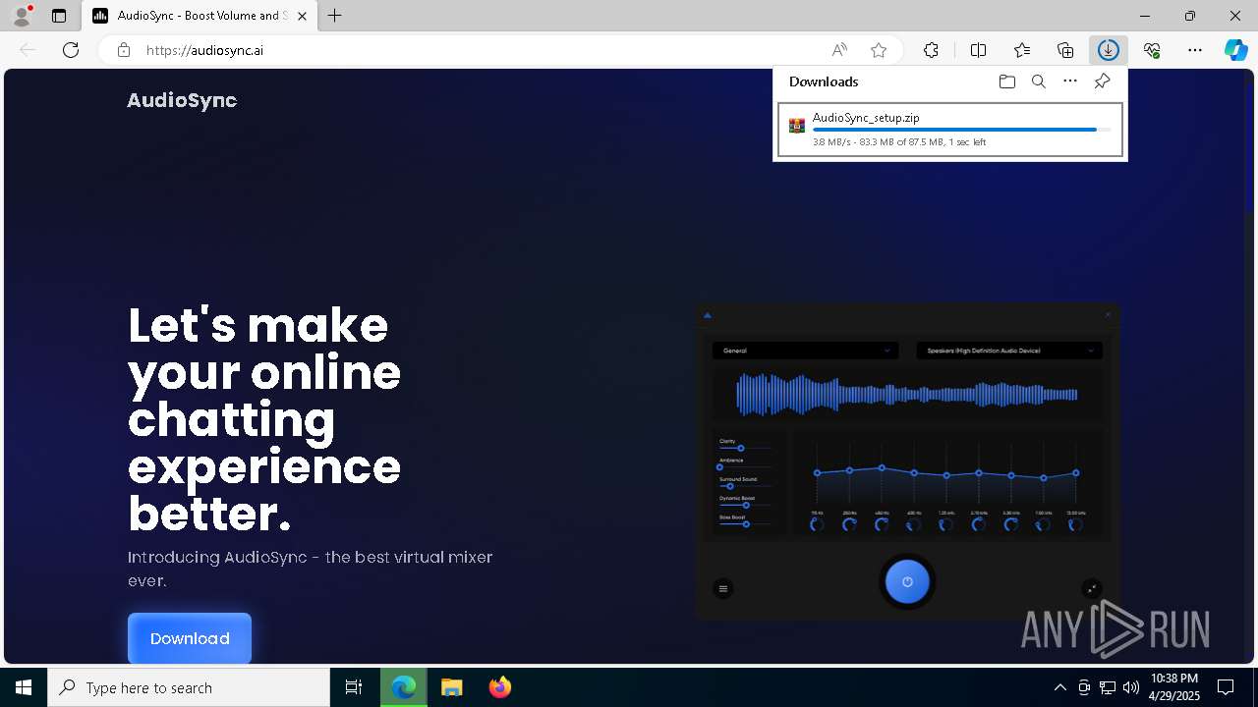1258x707 pixels.
Task: Click the blue power button in mixer preview
Action: tap(907, 581)
